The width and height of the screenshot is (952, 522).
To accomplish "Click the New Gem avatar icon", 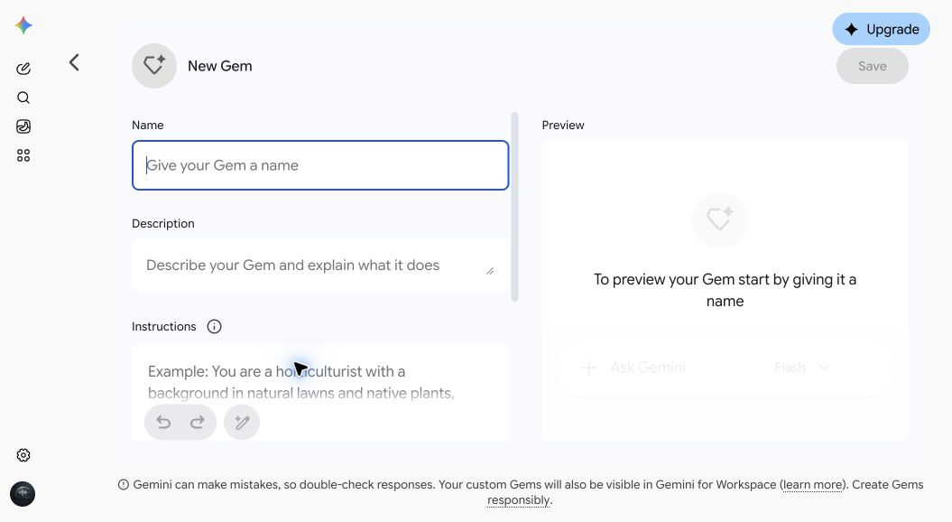I will pos(154,66).
